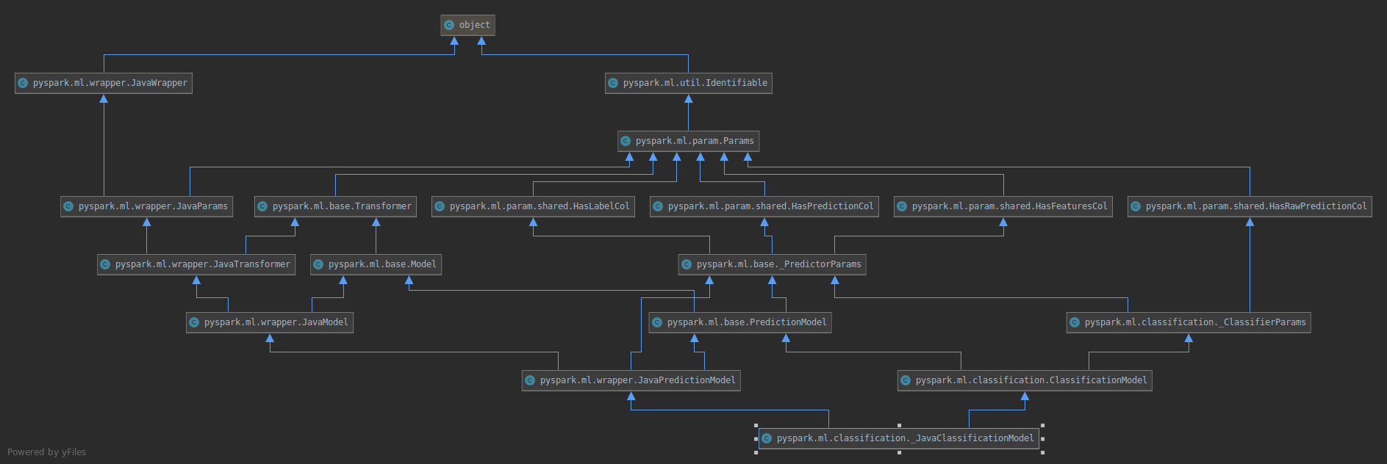
Task: Click the _ClassifierParams class icon
Action: click(x=1075, y=322)
